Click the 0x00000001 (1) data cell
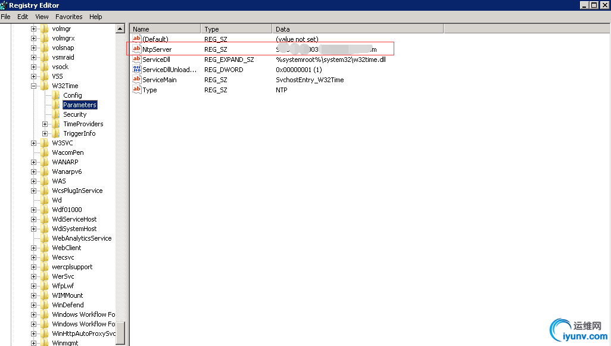The height and width of the screenshot is (346, 611). [x=299, y=70]
